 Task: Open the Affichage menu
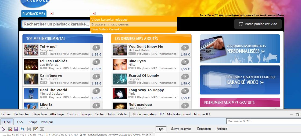(x=57, y=114)
